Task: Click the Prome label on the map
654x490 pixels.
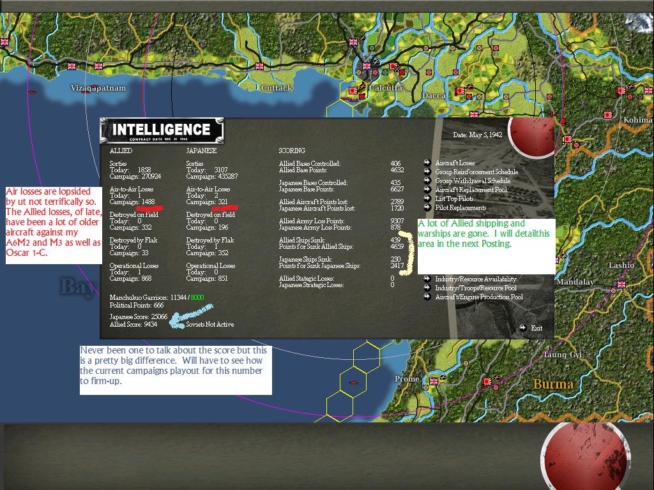Action: click(407, 379)
